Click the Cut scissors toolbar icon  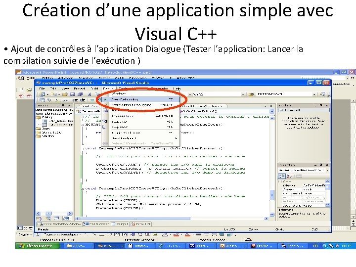pos(89,94)
